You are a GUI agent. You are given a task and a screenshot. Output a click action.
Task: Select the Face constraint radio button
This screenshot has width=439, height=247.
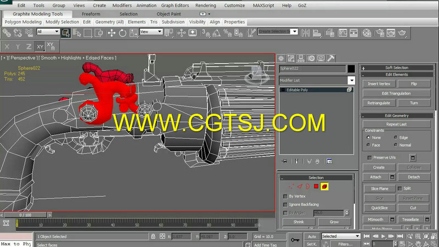(x=368, y=145)
